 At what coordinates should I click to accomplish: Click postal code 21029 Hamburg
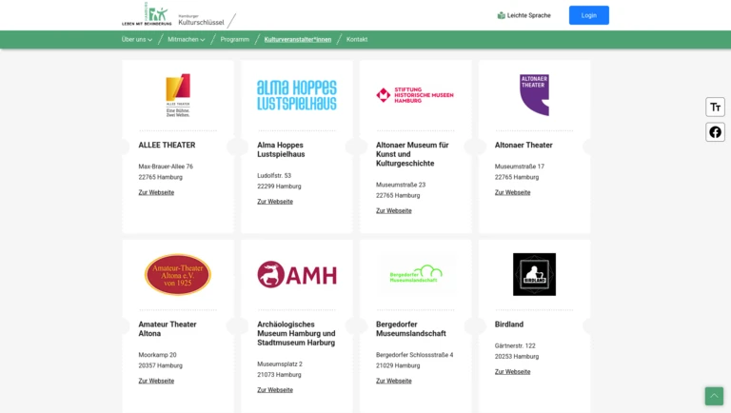398,366
